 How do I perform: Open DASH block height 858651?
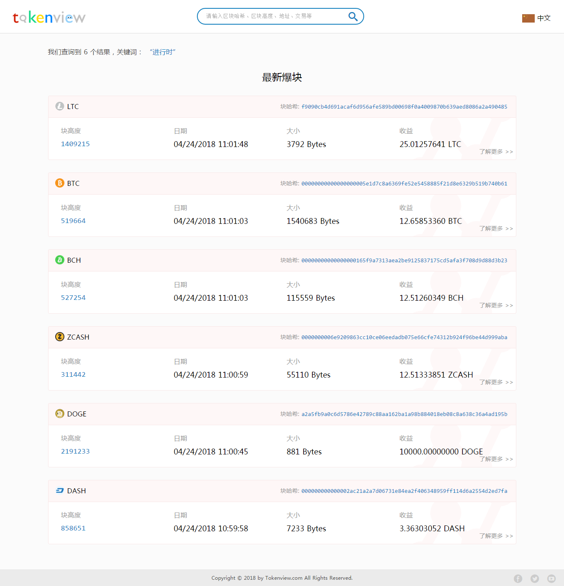tap(73, 528)
